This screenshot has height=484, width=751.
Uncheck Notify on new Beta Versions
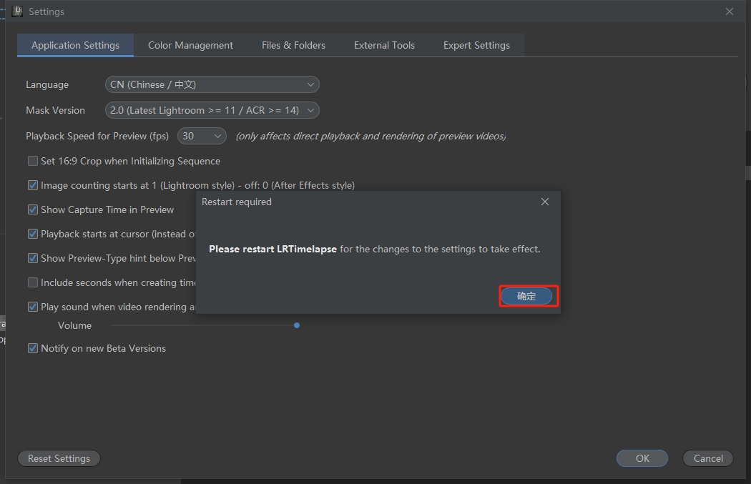33,348
